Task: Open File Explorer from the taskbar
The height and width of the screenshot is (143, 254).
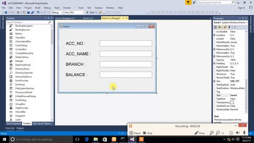Action: pos(96,139)
